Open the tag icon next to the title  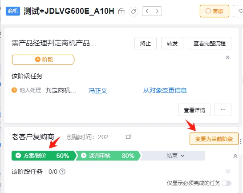(134, 12)
